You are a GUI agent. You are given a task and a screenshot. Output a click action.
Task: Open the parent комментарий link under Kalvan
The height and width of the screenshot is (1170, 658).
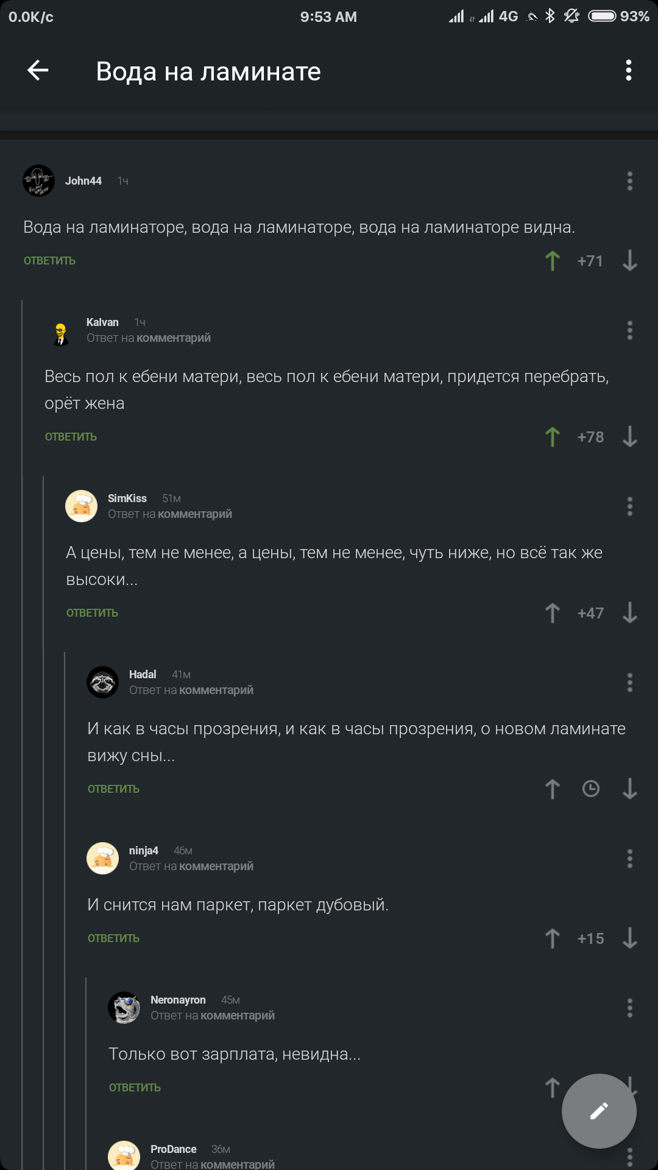tap(174, 337)
